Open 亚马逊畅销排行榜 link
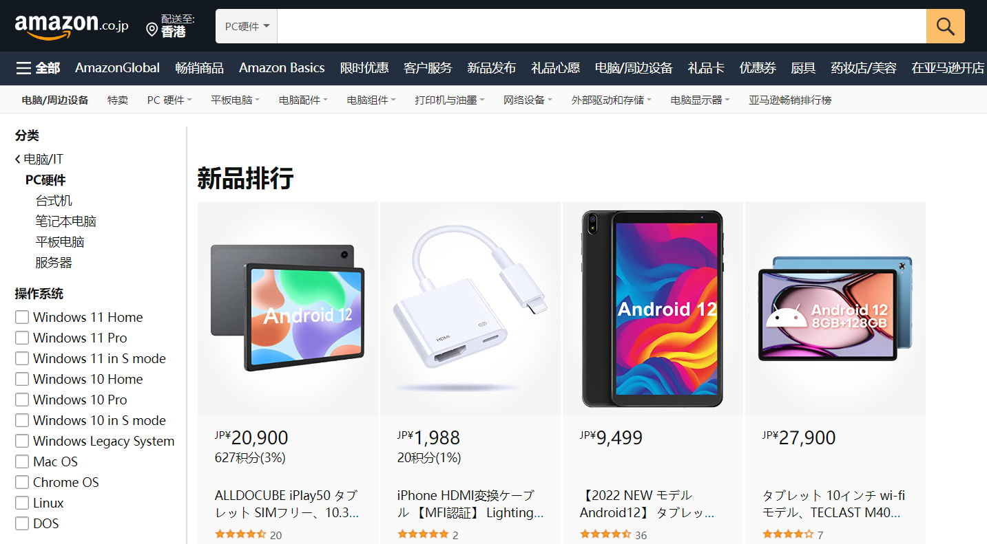 (x=790, y=100)
